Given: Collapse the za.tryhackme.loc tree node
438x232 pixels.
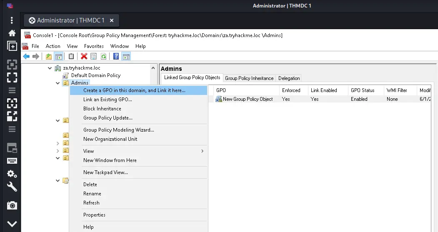Looking at the screenshot, I should pos(50,68).
